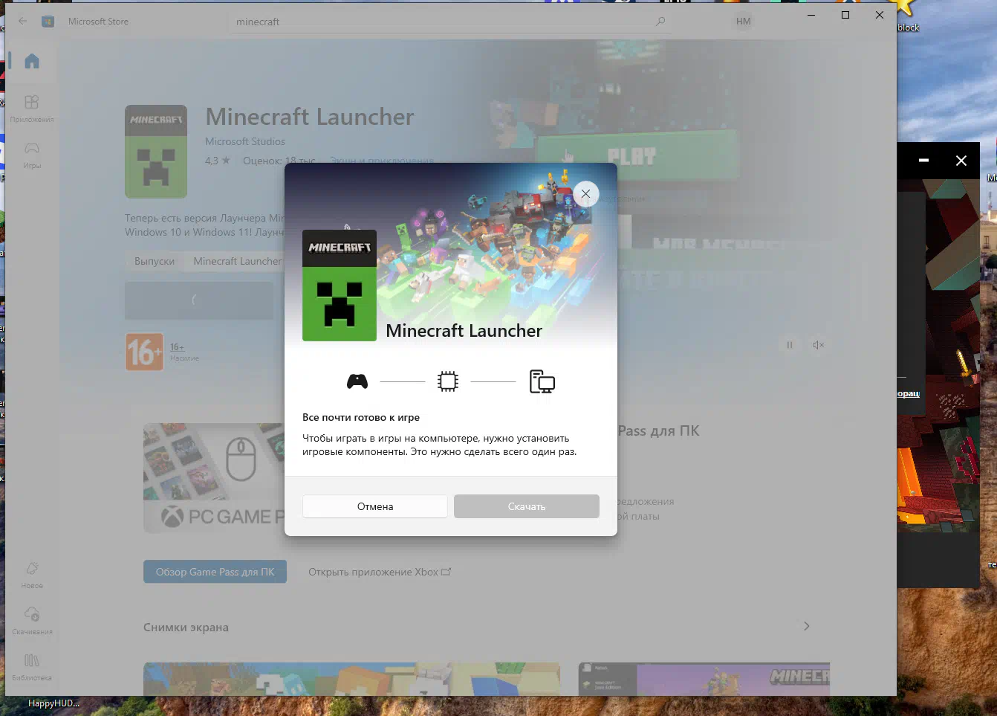Viewport: 997px width, 716px height.
Task: Open the Игры games section
Action: click(32, 155)
